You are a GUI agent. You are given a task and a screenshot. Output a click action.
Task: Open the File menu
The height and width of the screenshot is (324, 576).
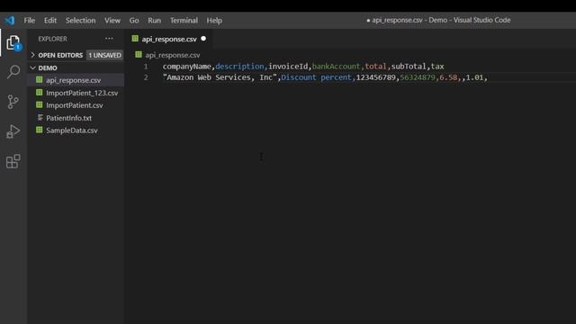tap(30, 20)
